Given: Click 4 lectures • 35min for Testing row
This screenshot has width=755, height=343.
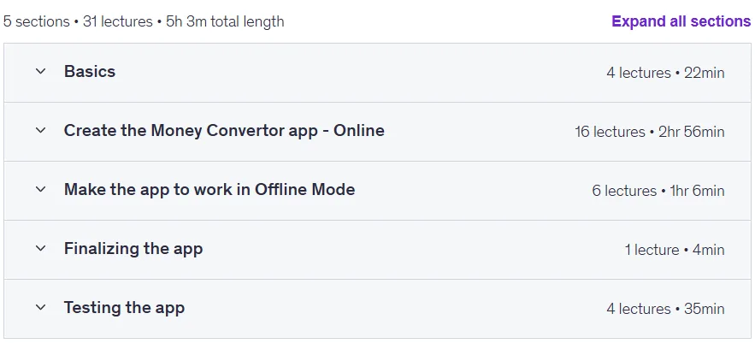Looking at the screenshot, I should pos(665,309).
